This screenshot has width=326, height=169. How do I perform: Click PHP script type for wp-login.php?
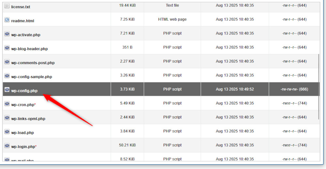172,145
